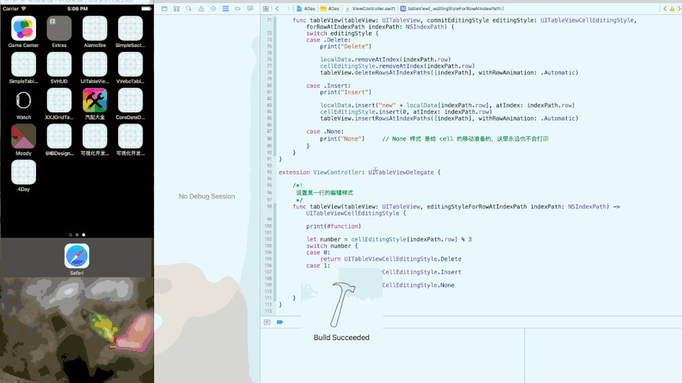
Task: Launch the SVHUD app
Action: tap(59, 68)
